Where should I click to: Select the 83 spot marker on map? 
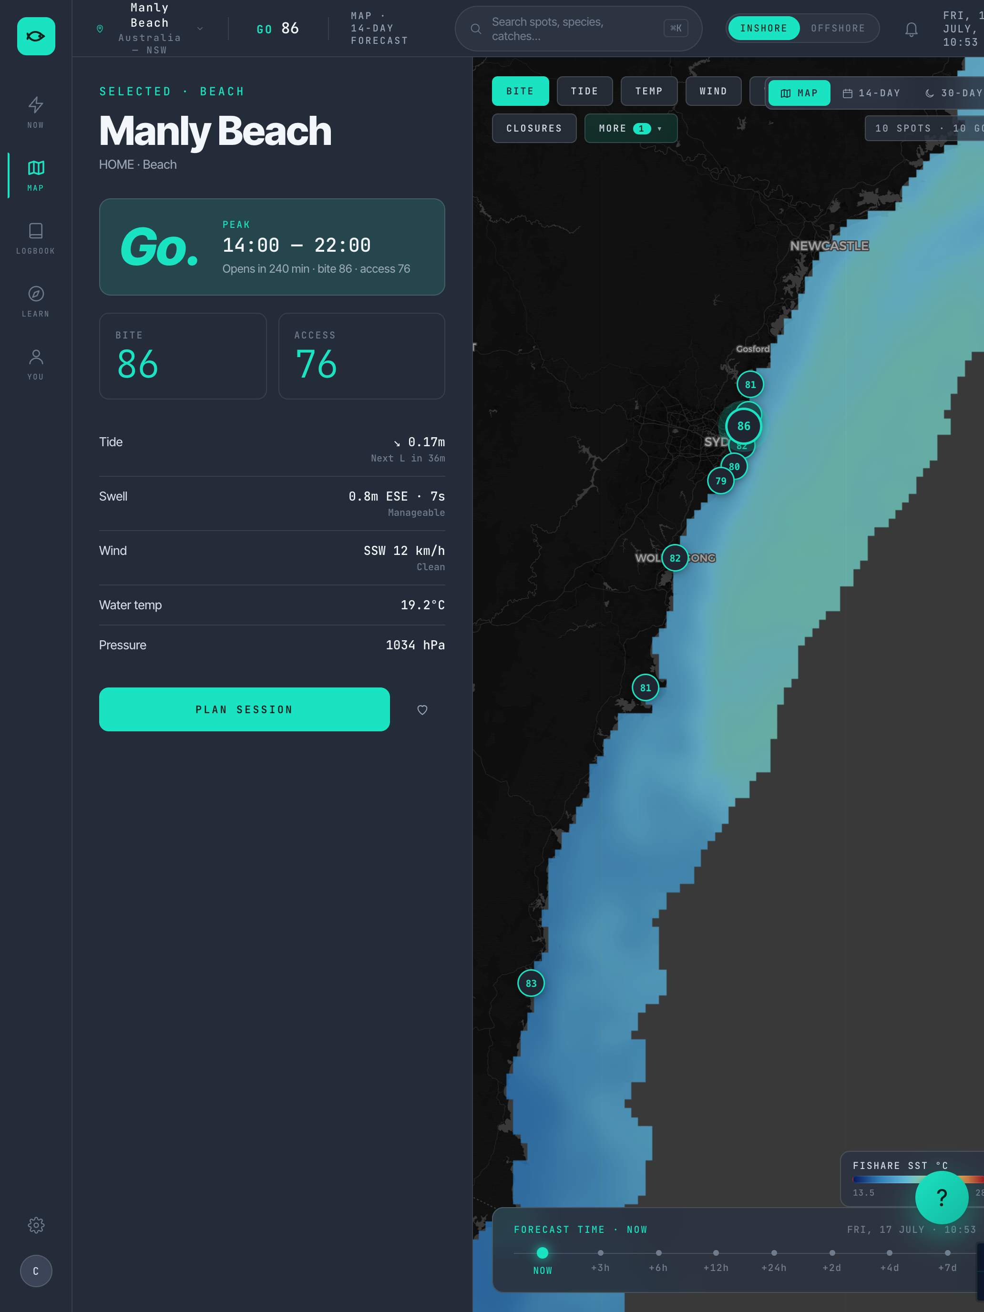coord(531,983)
